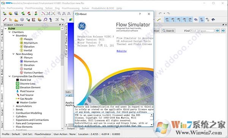Click the blue forward arrow beside Find
This screenshot has width=228, height=138.
(x=223, y=31)
